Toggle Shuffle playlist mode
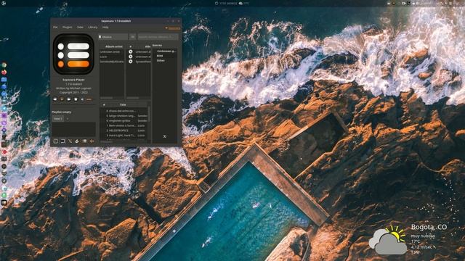 [x=70, y=141]
